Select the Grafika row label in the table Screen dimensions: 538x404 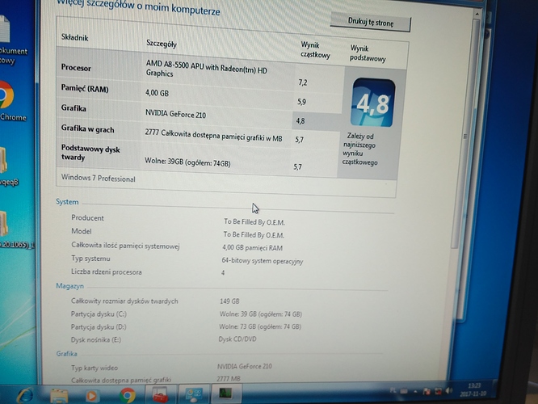click(x=74, y=108)
